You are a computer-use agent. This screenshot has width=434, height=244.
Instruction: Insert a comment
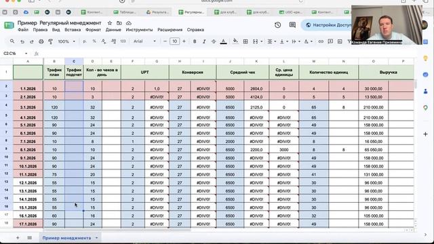(330, 41)
